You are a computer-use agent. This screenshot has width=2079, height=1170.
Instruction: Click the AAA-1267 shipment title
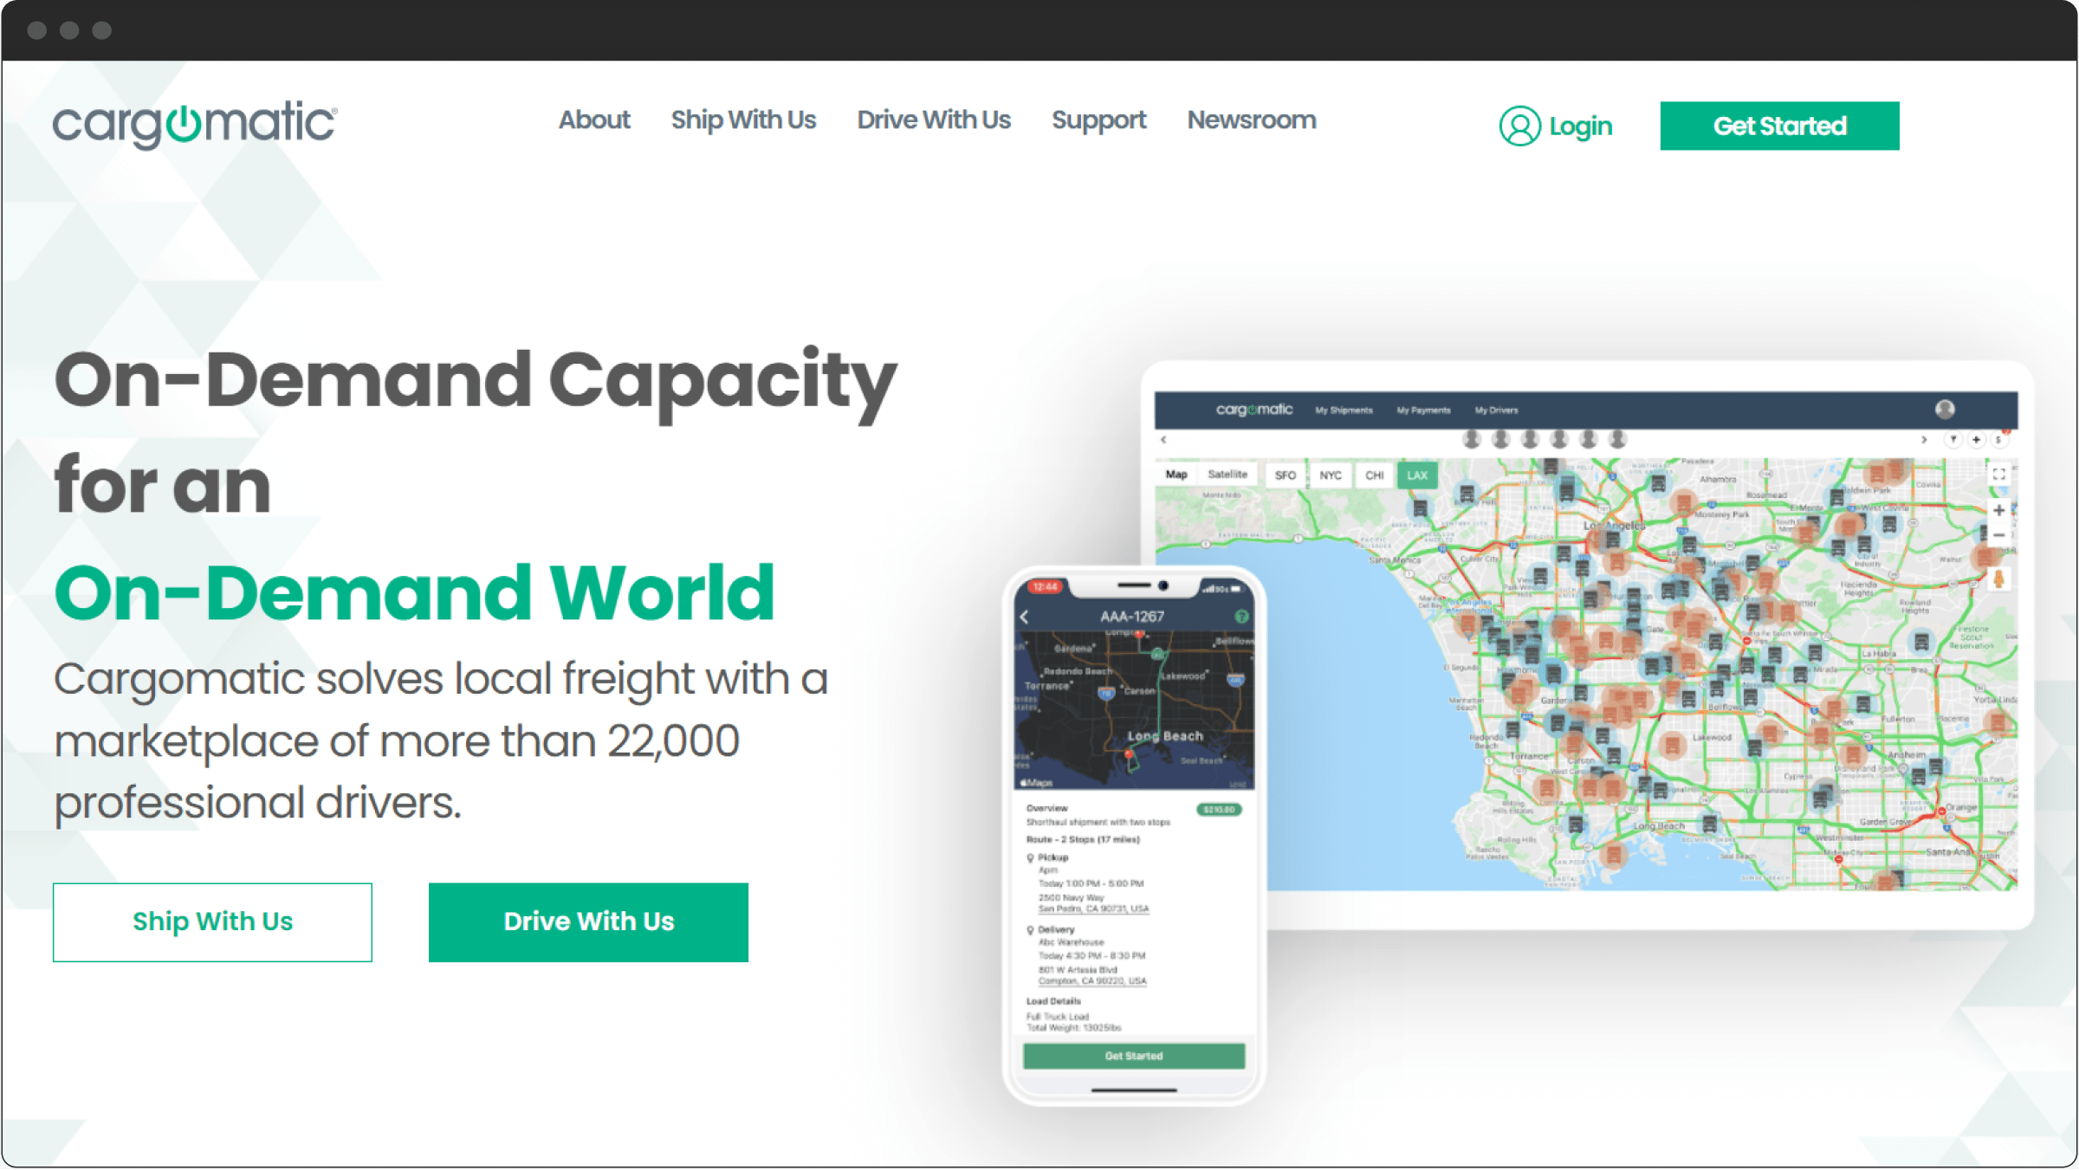tap(1131, 617)
